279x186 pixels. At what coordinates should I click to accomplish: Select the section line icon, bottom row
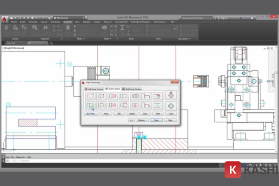coord(158,105)
